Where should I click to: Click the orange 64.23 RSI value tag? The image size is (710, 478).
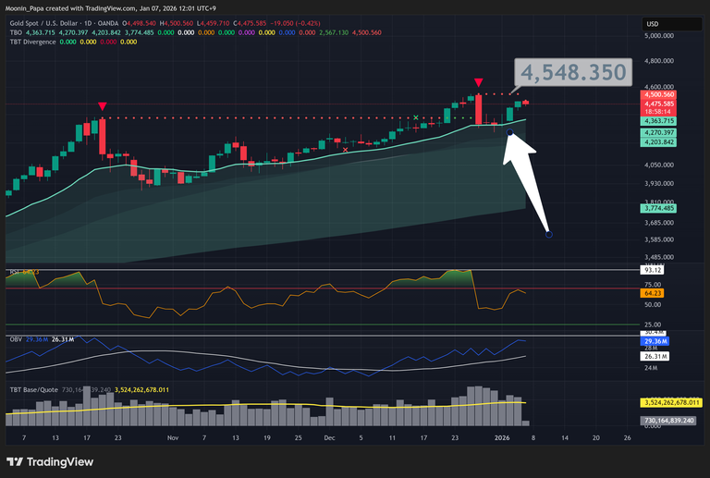[x=652, y=293]
